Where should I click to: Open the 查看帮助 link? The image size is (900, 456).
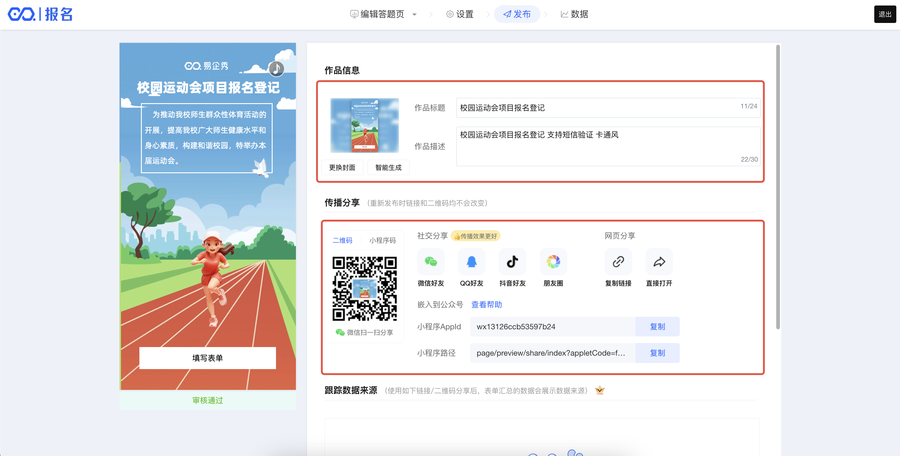pos(486,305)
